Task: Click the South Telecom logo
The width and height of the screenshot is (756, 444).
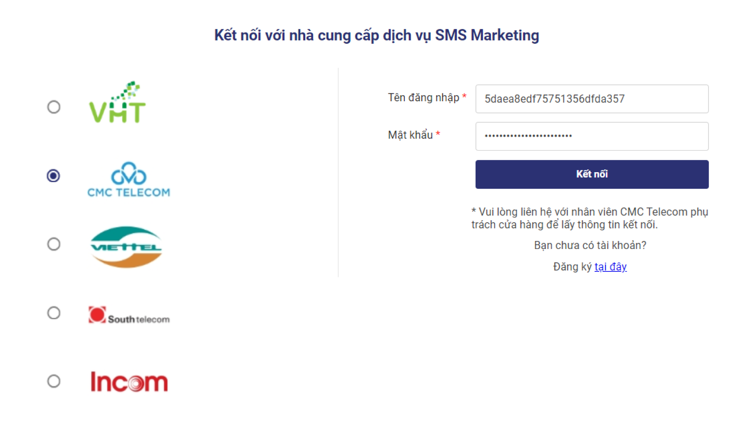Action: [129, 315]
